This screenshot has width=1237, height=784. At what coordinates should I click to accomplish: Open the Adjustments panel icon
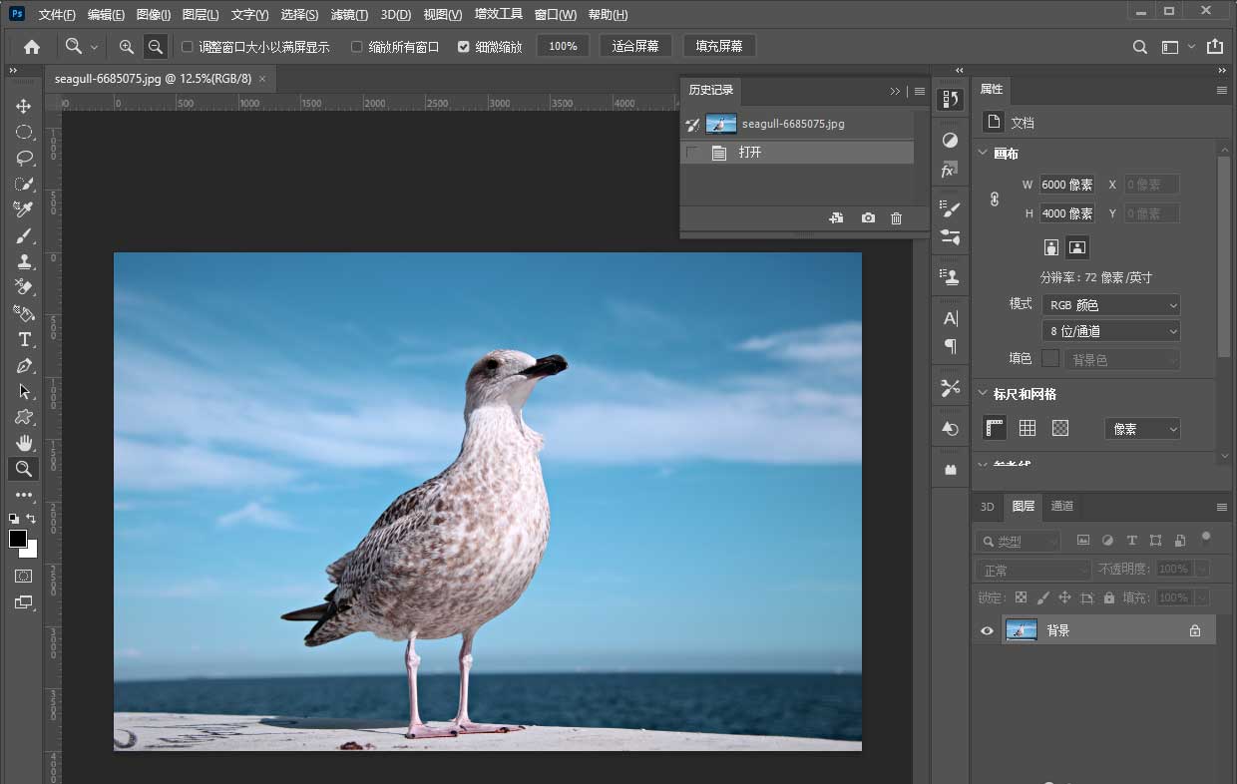(951, 141)
